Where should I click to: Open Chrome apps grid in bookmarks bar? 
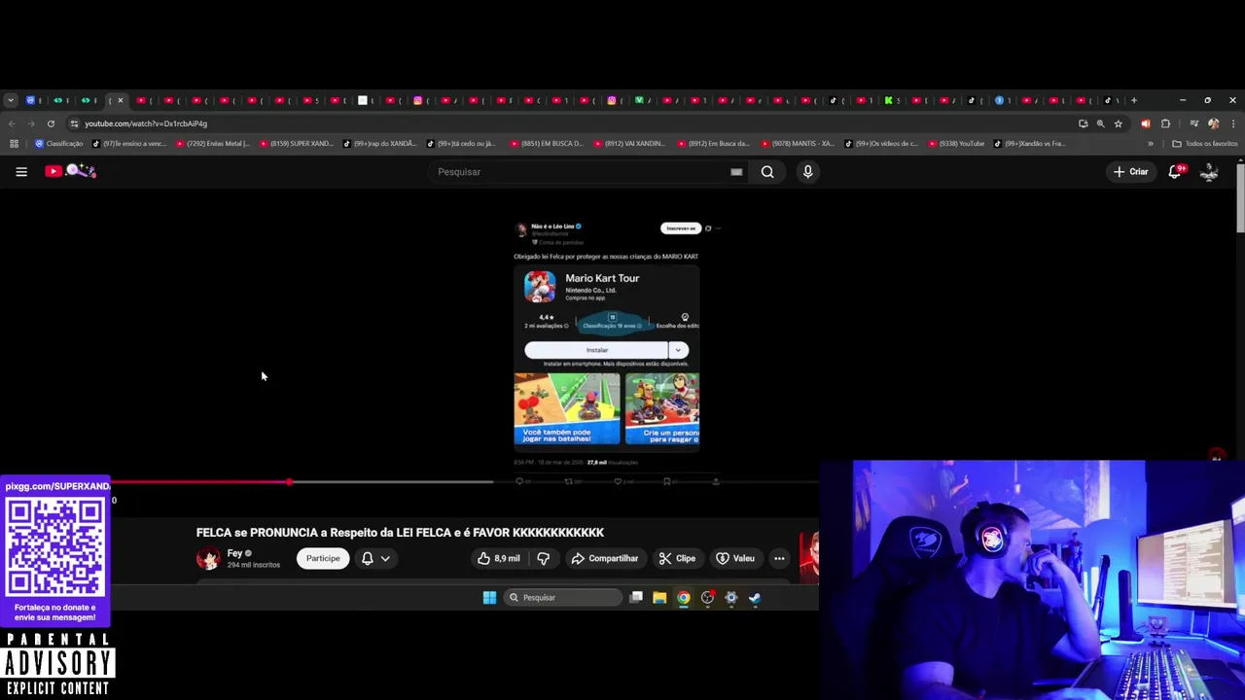point(14,144)
